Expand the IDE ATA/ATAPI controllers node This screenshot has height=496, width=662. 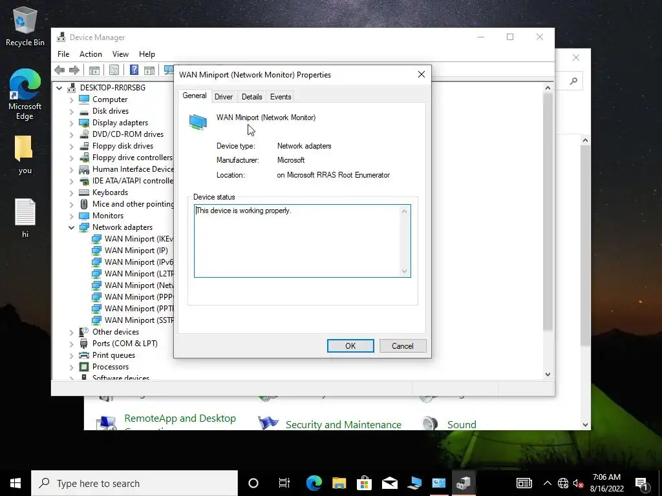point(71,181)
